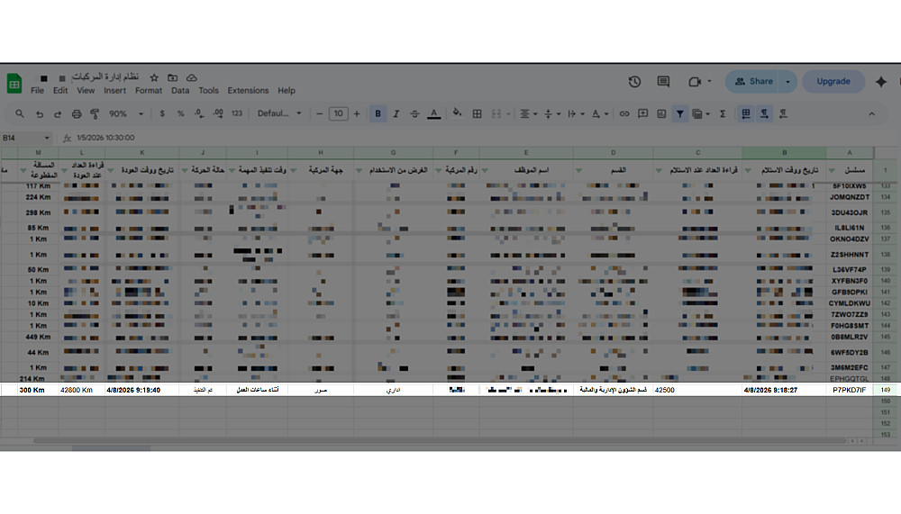This screenshot has height=514, width=901.
Task: Increase font size with plus
Action: coord(357,113)
